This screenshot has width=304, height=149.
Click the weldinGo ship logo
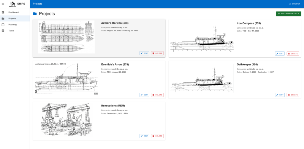point(12,4)
